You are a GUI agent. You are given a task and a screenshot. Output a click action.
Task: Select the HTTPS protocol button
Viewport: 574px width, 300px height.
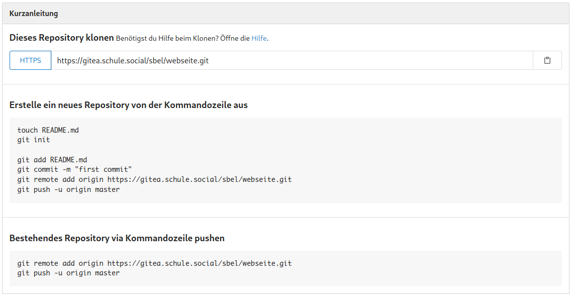pos(30,60)
